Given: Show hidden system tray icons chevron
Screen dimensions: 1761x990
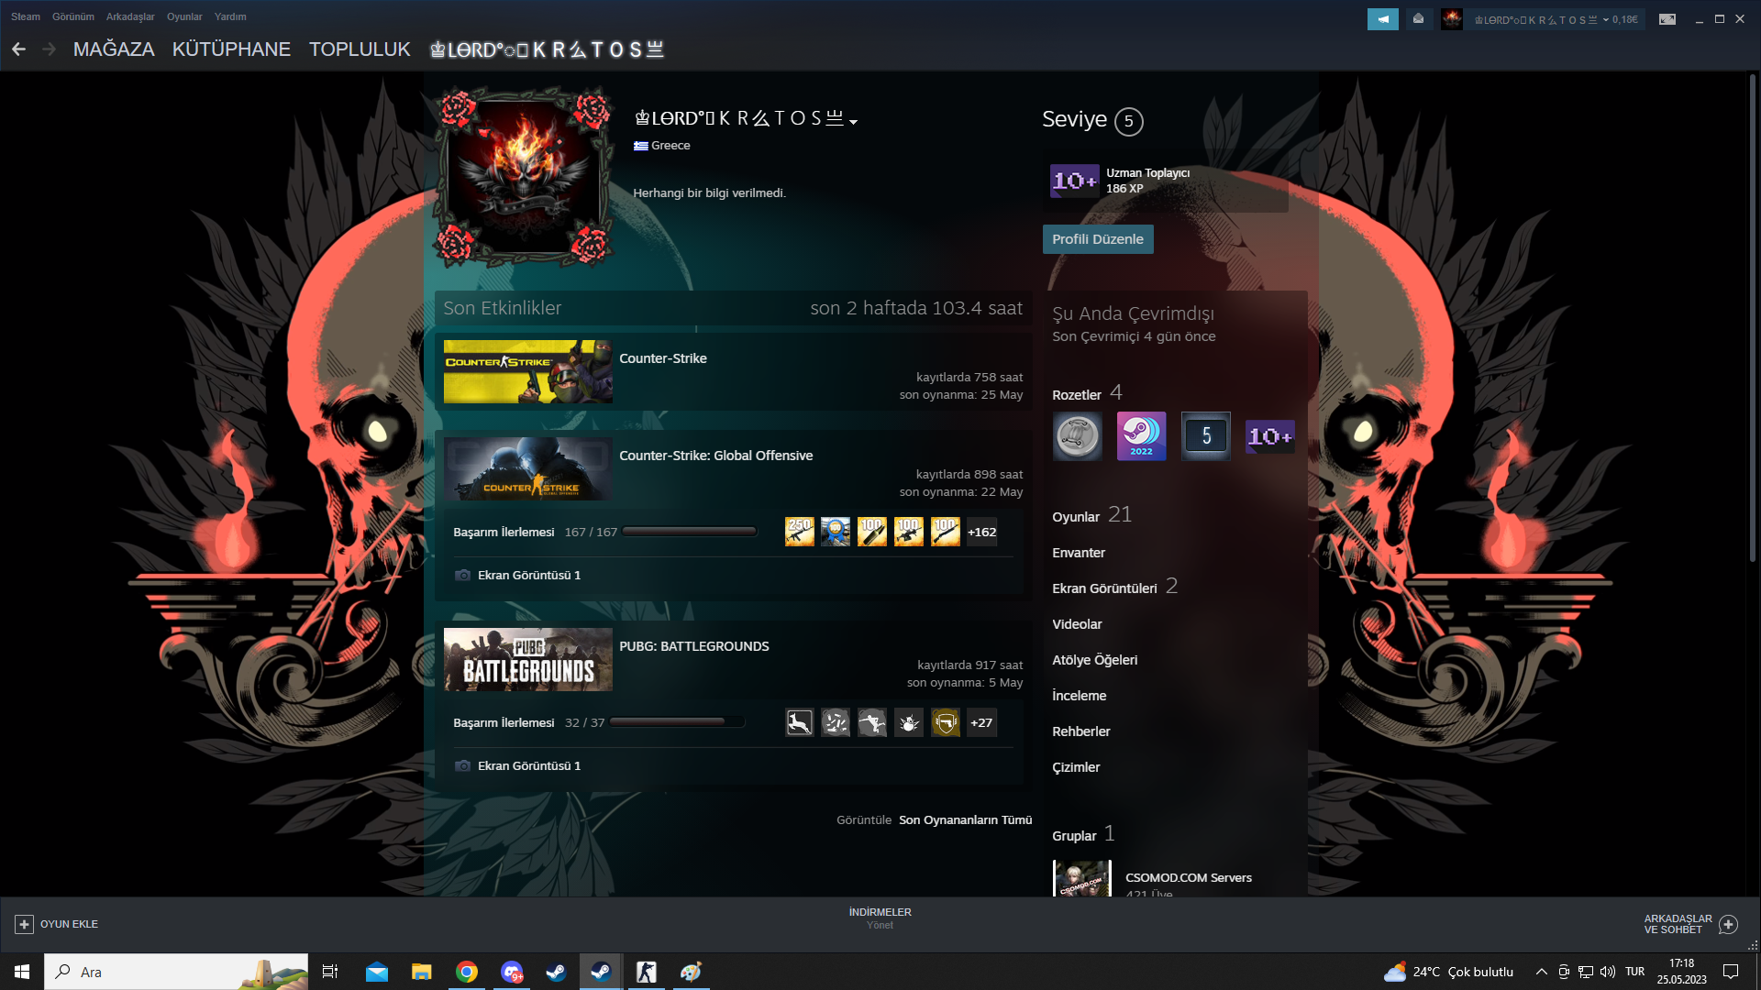Looking at the screenshot, I should pyautogui.click(x=1541, y=972).
